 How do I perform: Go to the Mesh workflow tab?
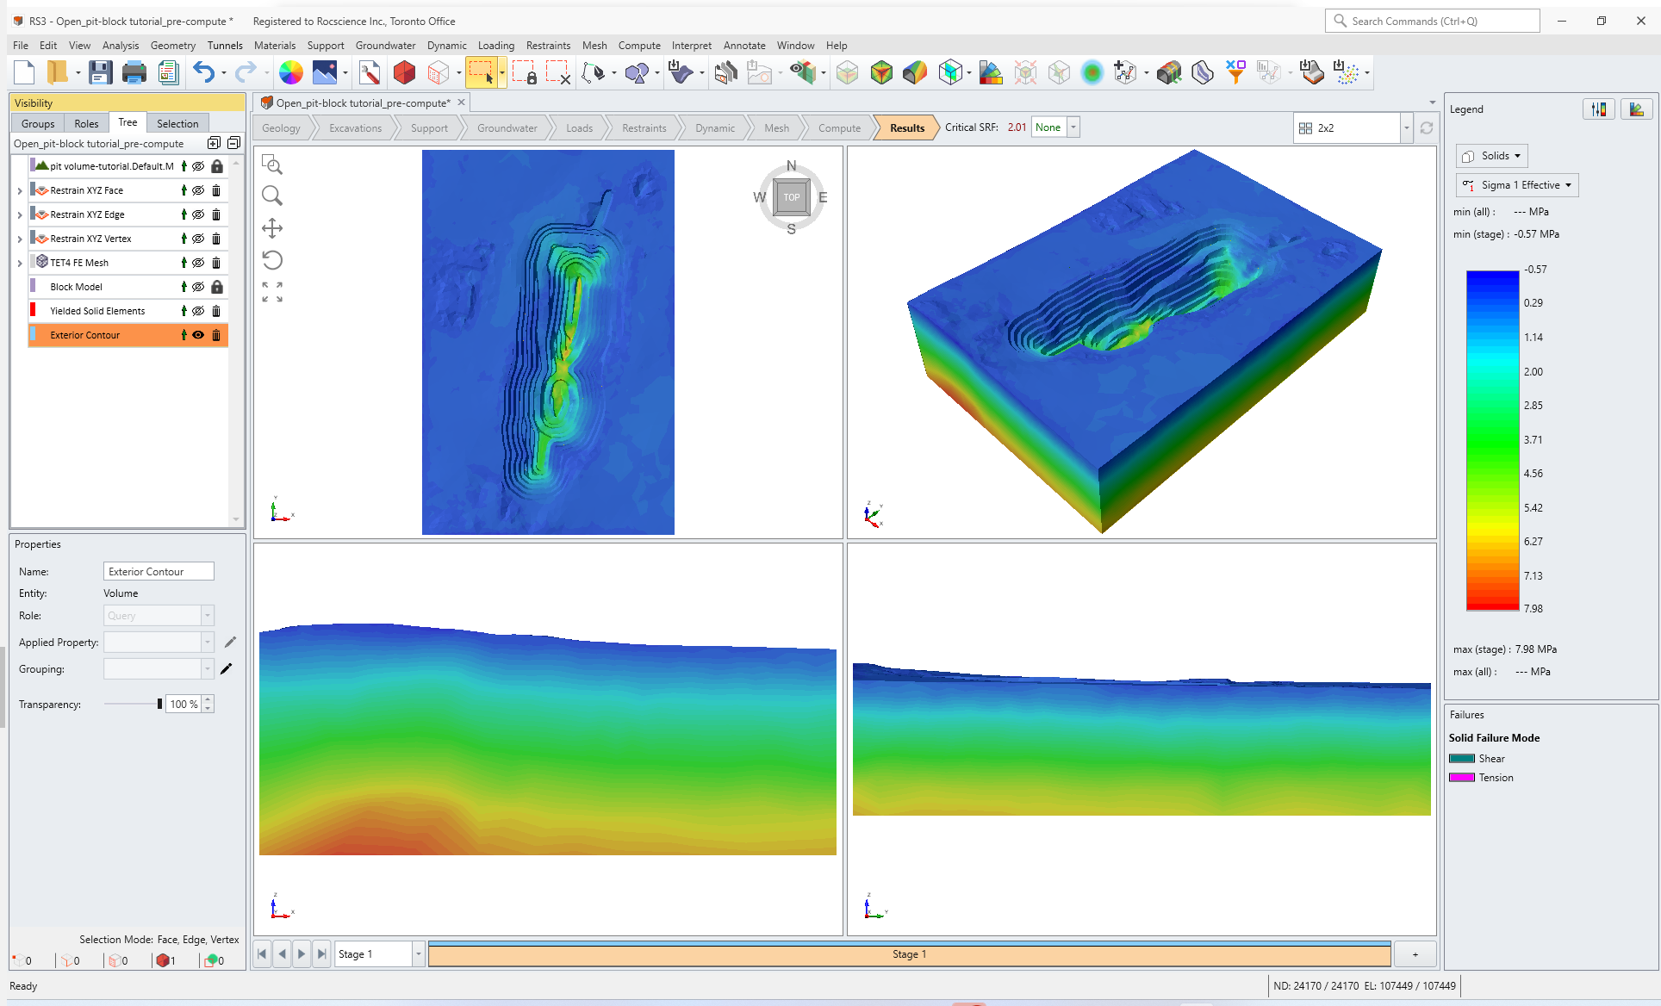point(776,128)
